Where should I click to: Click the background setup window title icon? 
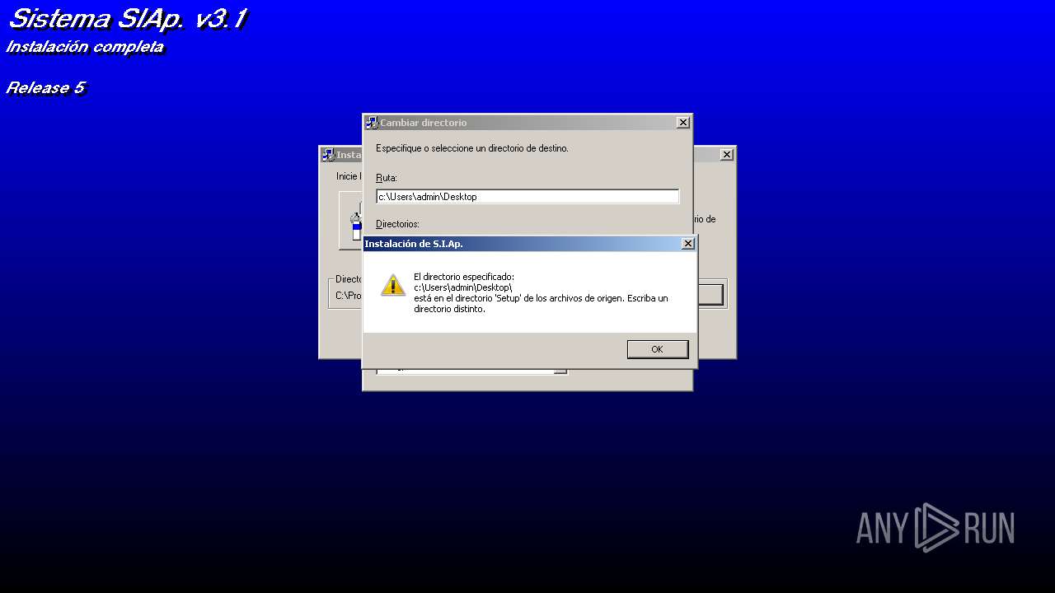point(328,155)
